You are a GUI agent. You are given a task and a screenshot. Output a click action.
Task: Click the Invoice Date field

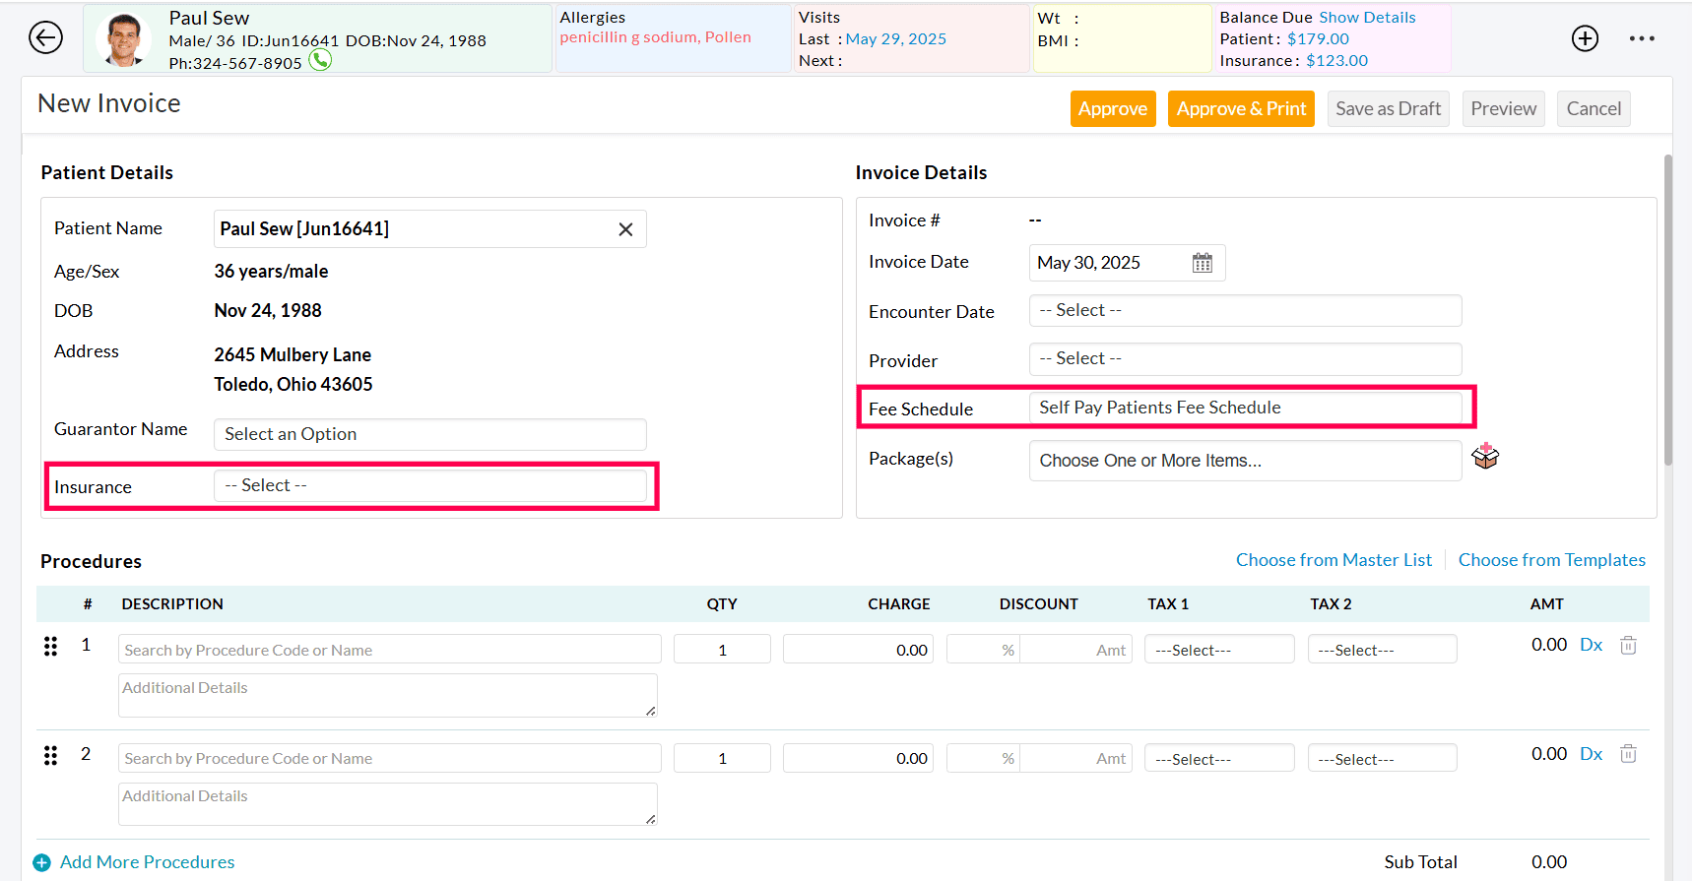click(x=1127, y=263)
